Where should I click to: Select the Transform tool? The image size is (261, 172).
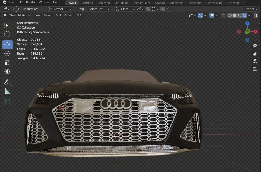click(x=7, y=71)
